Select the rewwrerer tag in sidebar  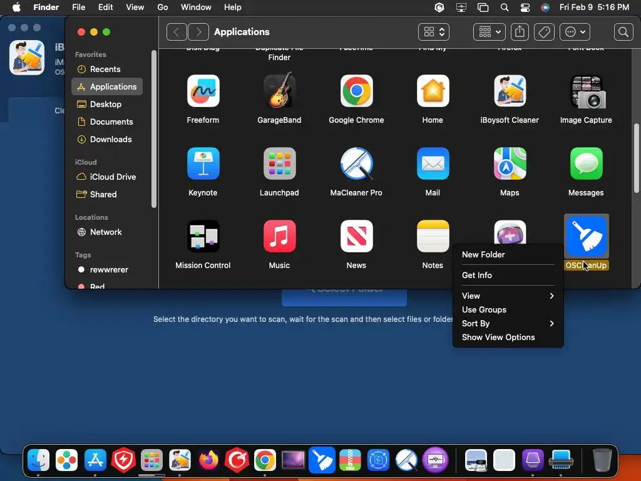(x=107, y=270)
